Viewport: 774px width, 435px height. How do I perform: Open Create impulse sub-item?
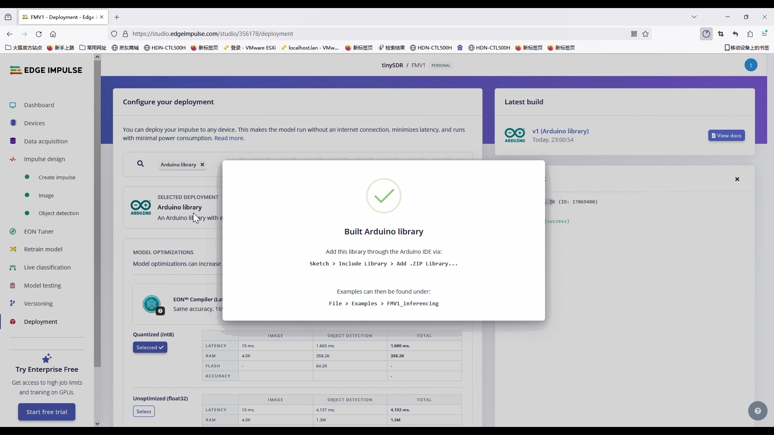point(57,177)
